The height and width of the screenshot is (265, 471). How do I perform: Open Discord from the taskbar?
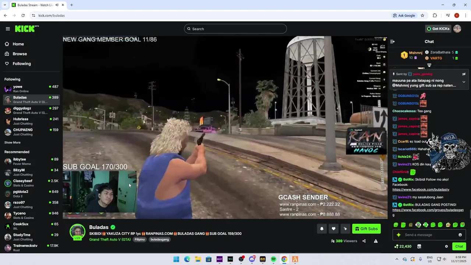[252, 259]
